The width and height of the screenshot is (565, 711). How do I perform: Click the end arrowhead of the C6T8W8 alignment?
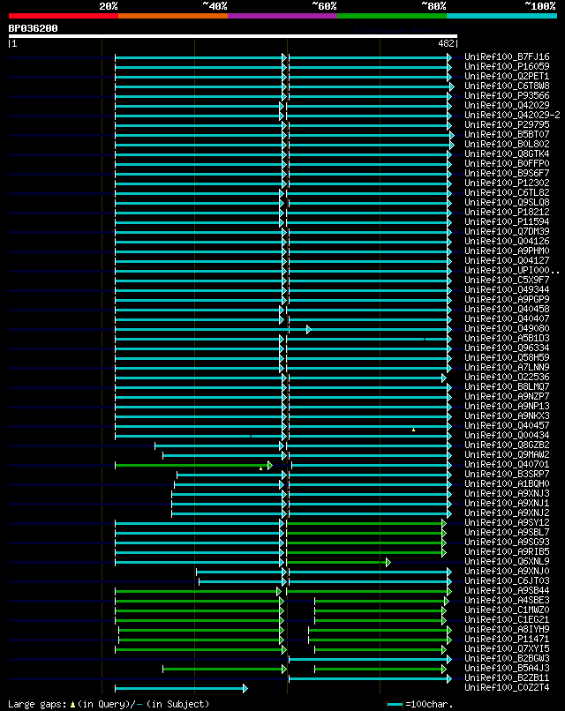[451, 86]
